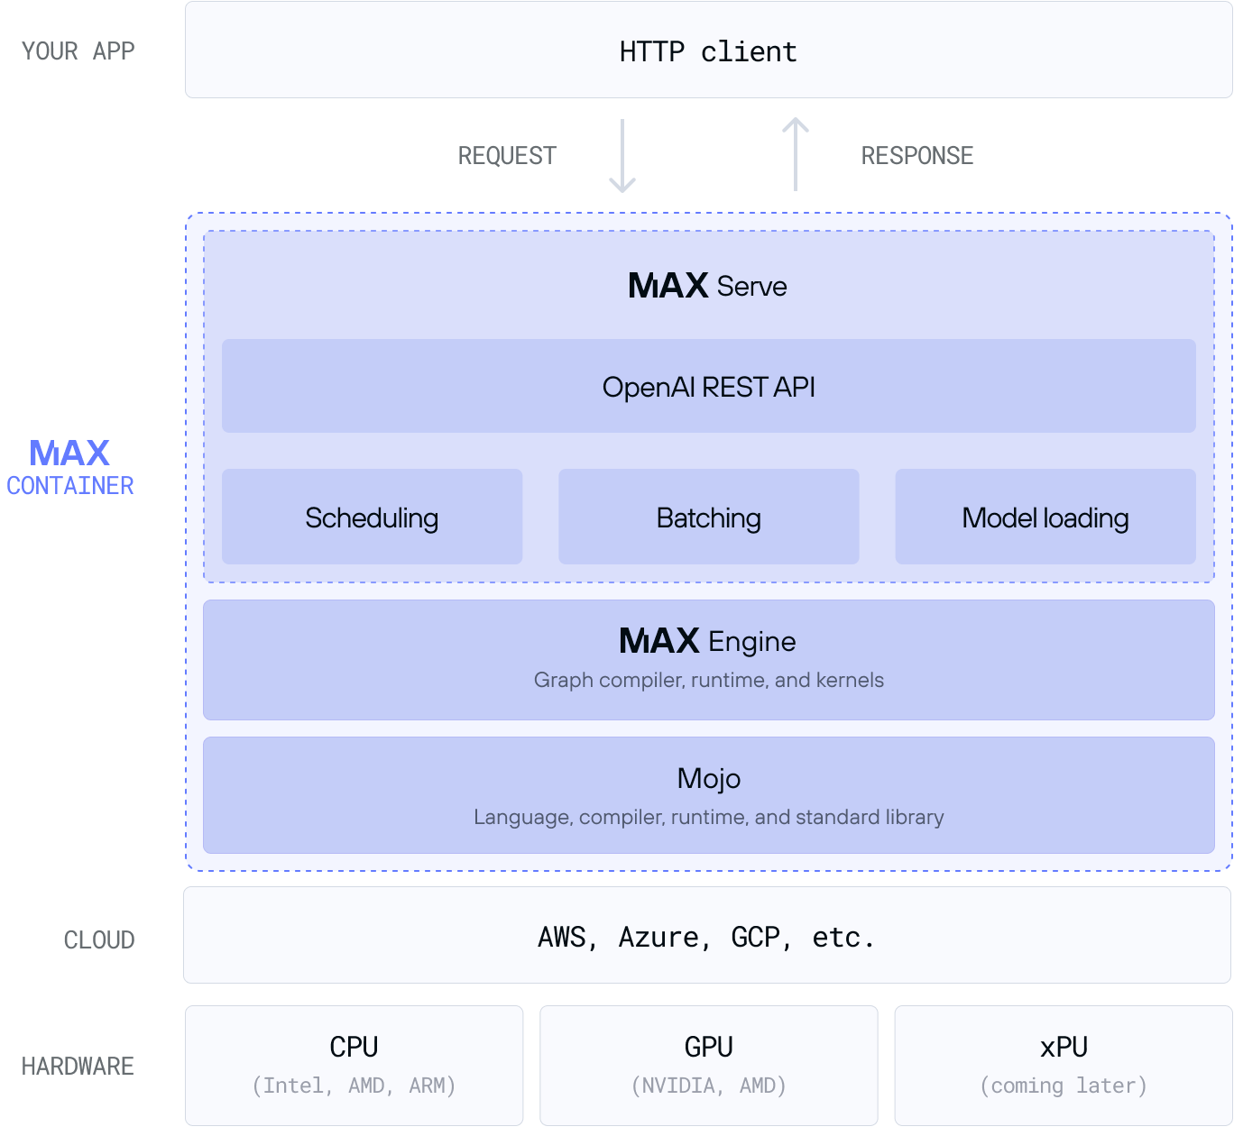
Task: Click the HARDWARE label
Action: click(78, 1067)
